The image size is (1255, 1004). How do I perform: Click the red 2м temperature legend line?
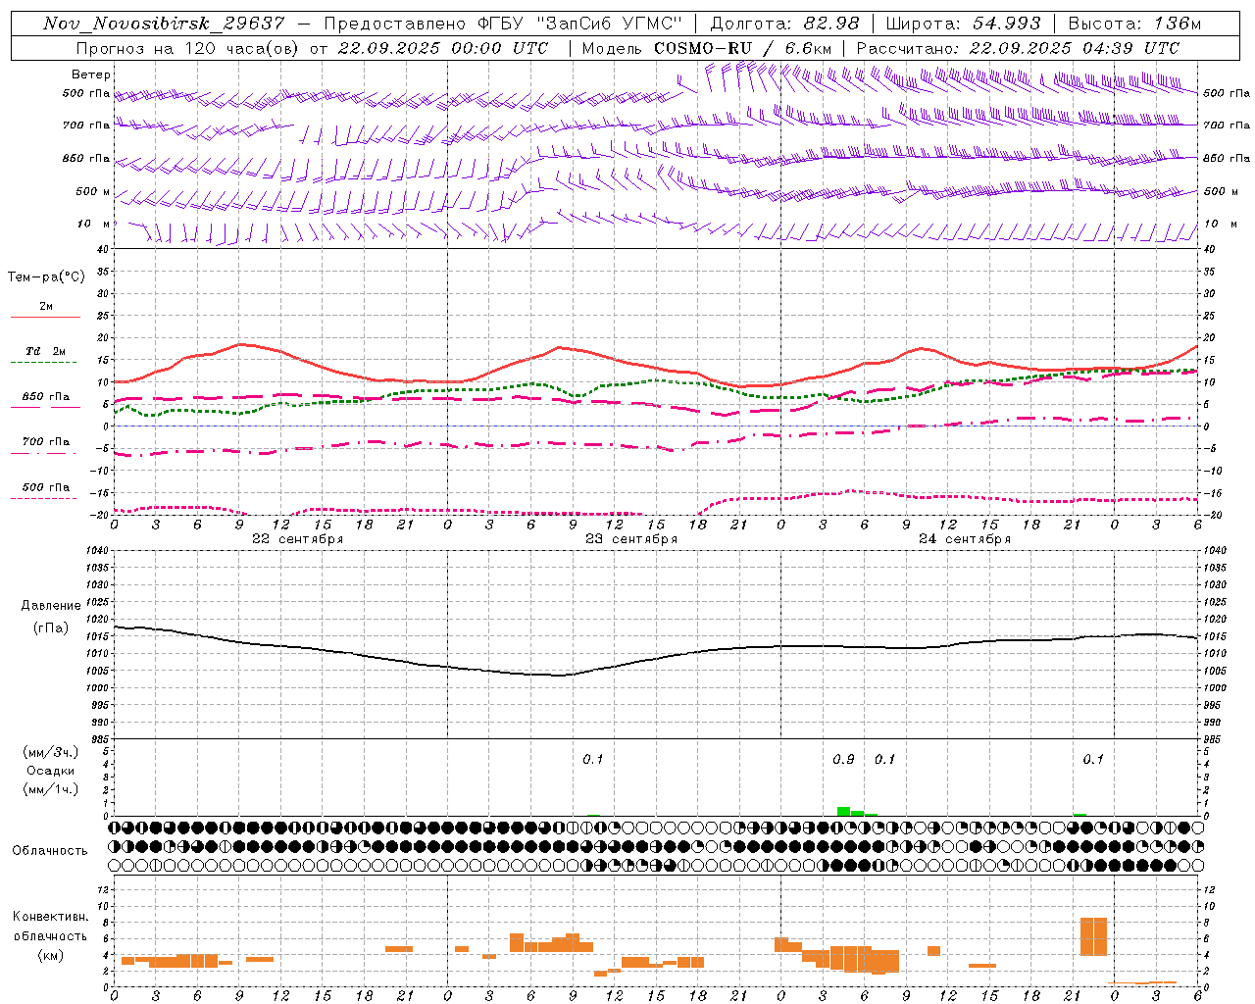point(45,317)
